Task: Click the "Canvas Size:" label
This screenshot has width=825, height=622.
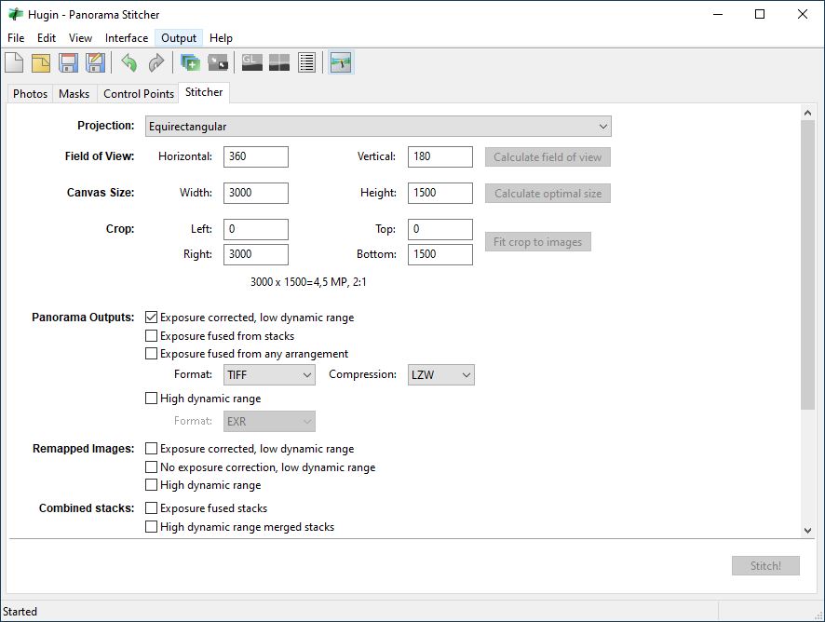Action: [x=101, y=193]
